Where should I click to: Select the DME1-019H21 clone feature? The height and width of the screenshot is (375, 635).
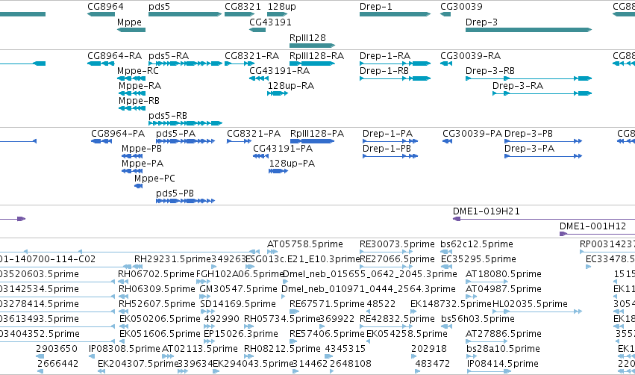pos(544,219)
